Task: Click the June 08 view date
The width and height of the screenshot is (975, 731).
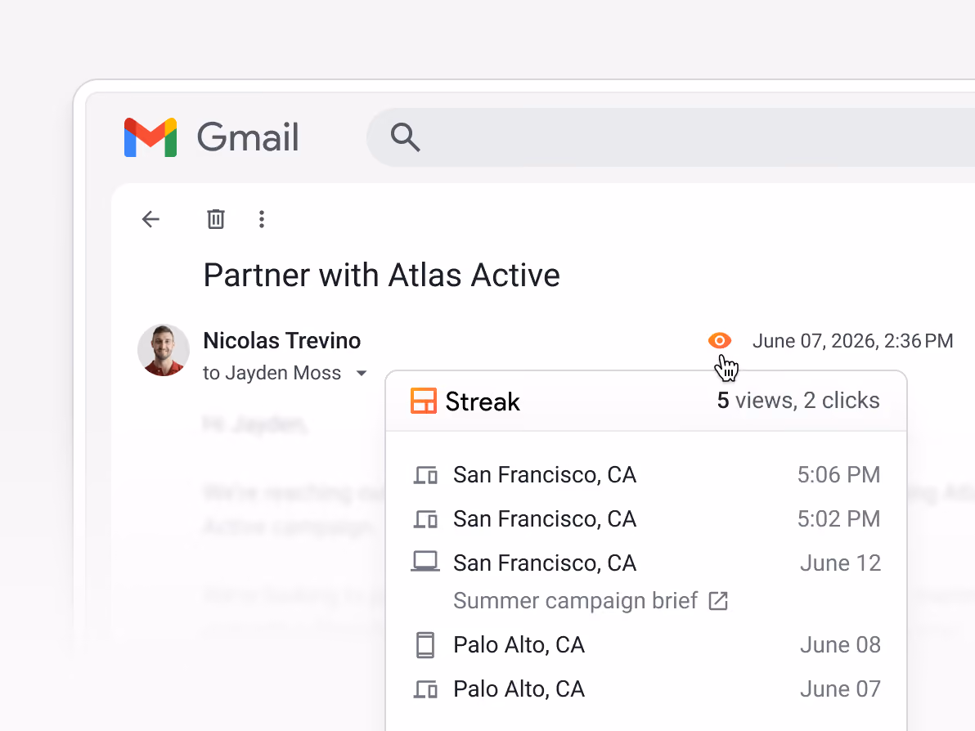Action: pyautogui.click(x=840, y=645)
